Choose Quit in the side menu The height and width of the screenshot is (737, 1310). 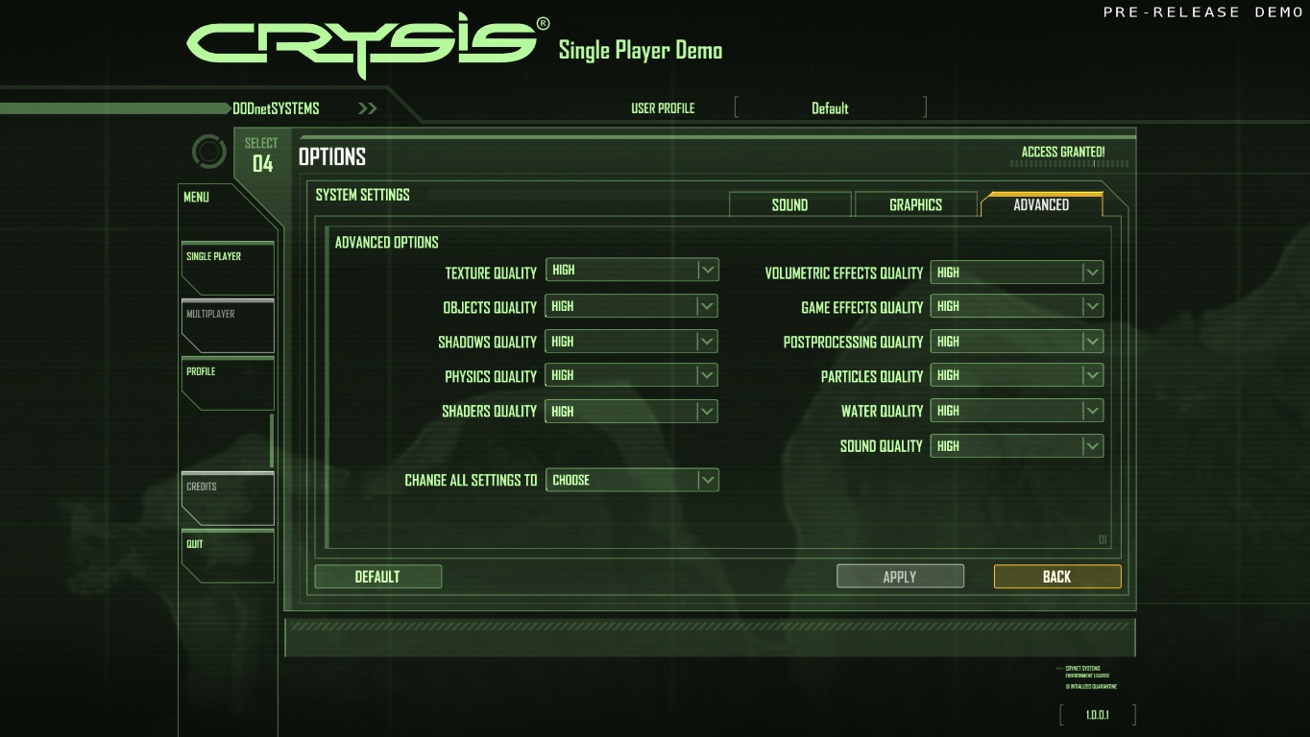pos(228,556)
